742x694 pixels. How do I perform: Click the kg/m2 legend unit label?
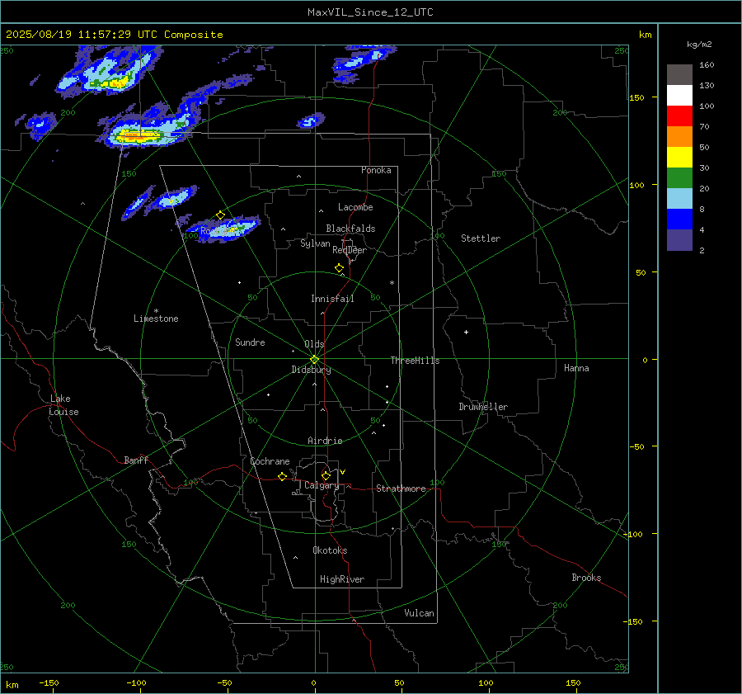click(x=699, y=45)
